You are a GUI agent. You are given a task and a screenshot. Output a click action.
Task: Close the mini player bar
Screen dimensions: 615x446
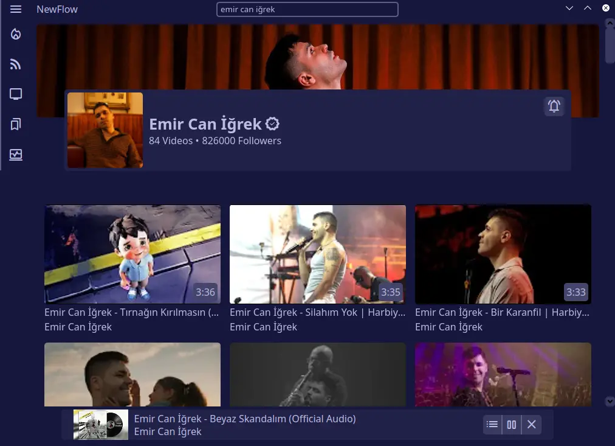click(x=531, y=425)
